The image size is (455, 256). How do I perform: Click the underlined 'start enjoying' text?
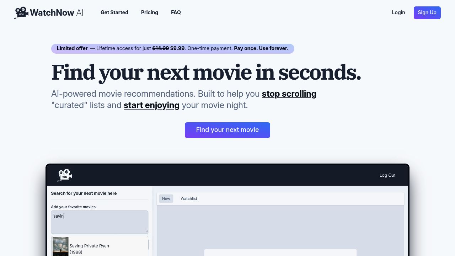151,105
